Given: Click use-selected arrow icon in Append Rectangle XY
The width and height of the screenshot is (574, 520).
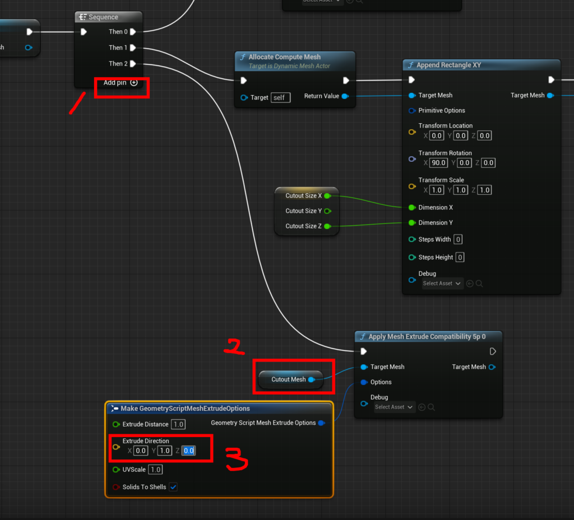Looking at the screenshot, I should click(x=470, y=284).
